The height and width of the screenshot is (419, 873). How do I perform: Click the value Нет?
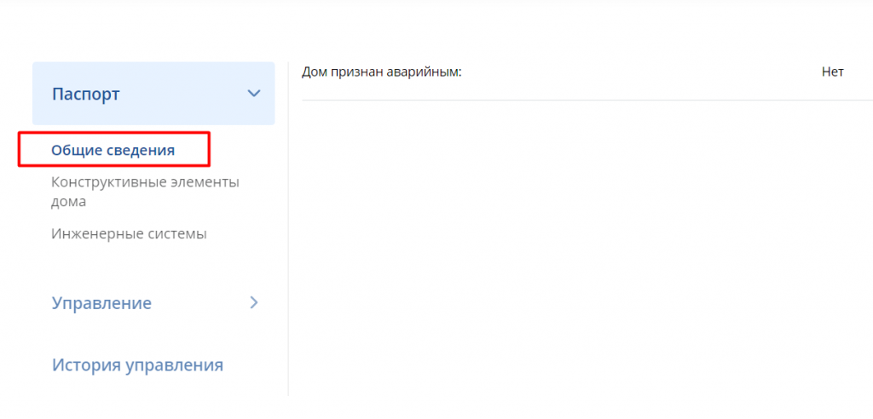[x=832, y=72]
